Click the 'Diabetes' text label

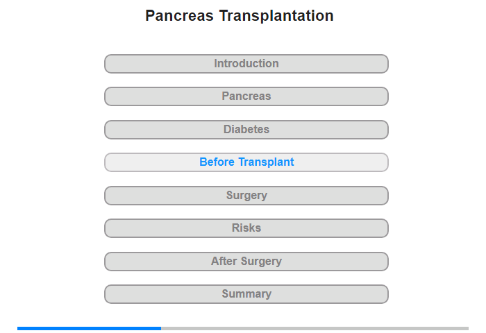[246, 129]
